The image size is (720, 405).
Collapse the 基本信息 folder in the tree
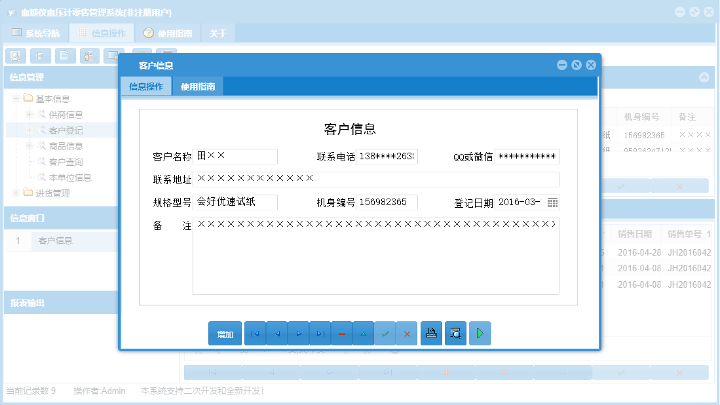pos(15,98)
